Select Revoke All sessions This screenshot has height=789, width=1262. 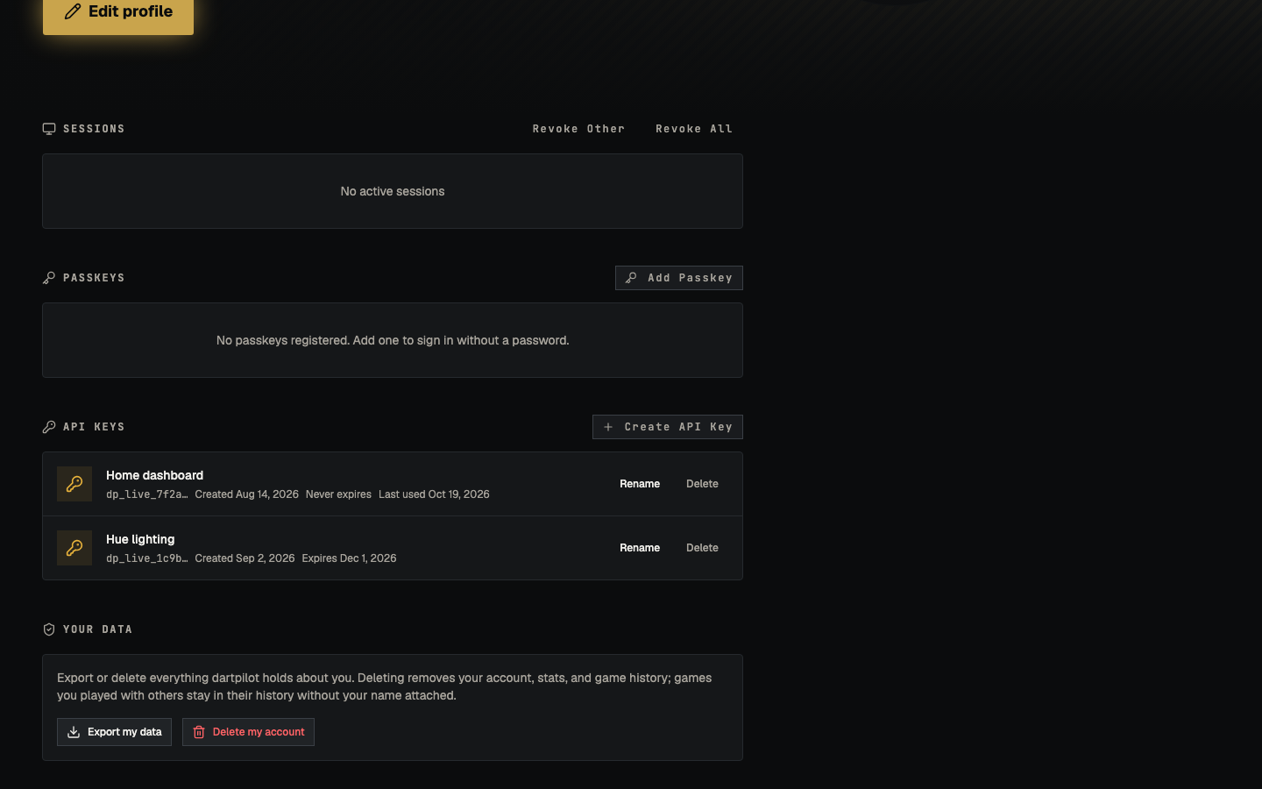694,129
